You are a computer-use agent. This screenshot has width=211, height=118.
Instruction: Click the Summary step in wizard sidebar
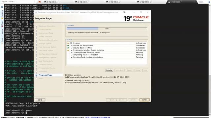[x=43, y=71]
